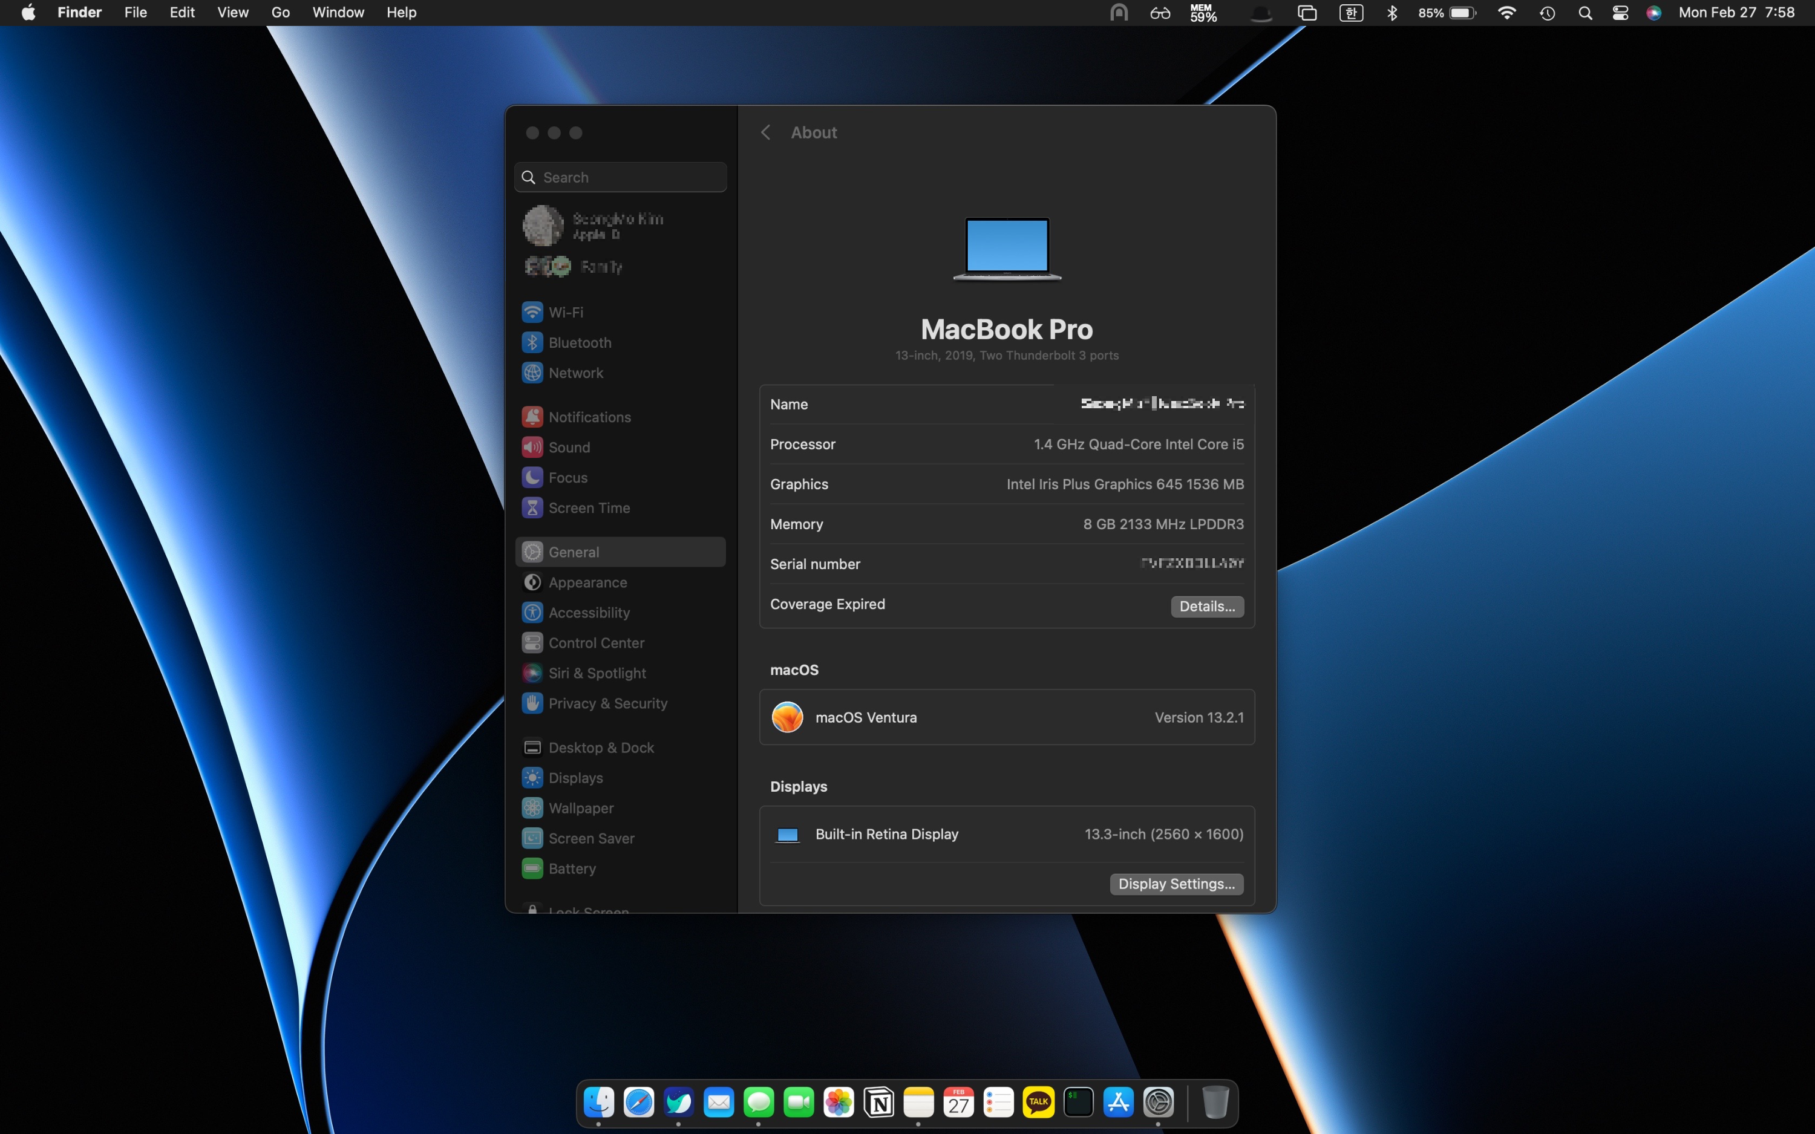The width and height of the screenshot is (1815, 1134).
Task: Open the Go menu
Action: tap(281, 13)
